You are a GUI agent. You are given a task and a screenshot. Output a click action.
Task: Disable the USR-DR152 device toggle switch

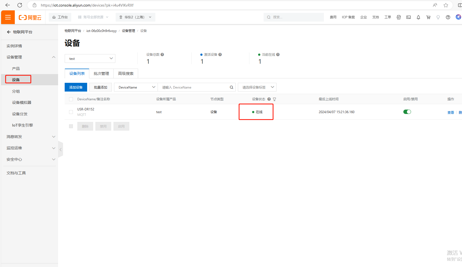pyautogui.click(x=407, y=112)
